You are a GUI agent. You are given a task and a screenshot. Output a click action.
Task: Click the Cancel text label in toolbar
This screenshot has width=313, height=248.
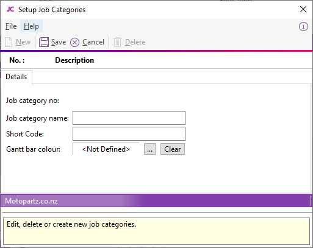pos(93,42)
